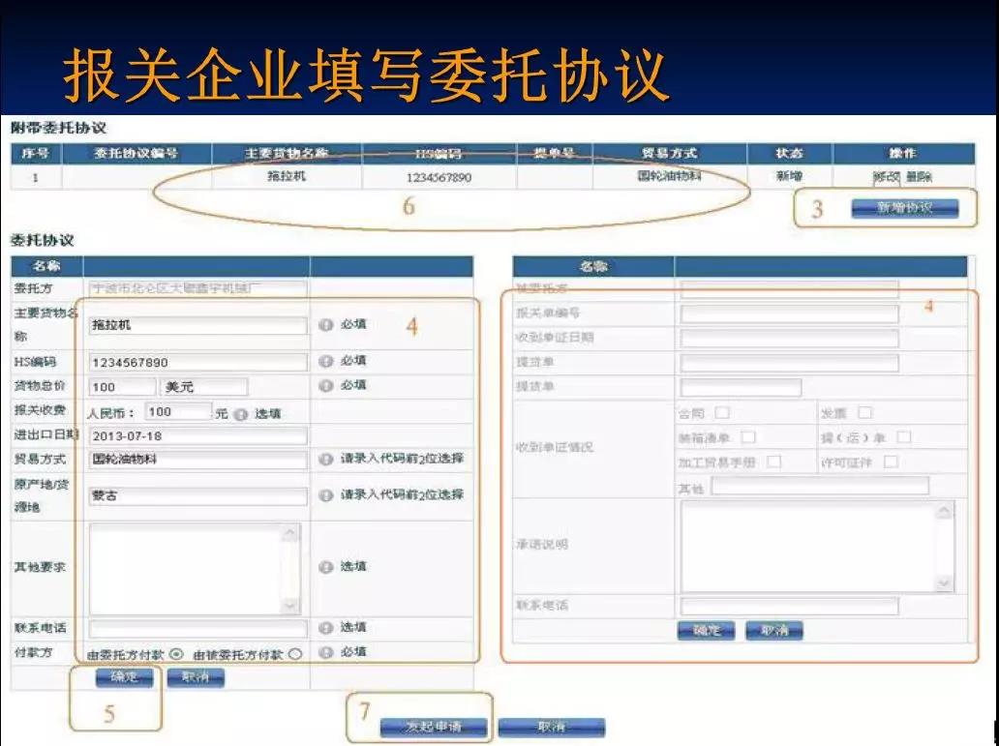The image size is (999, 746).
Task: Click the 报关单编号 input field
Action: (x=789, y=313)
